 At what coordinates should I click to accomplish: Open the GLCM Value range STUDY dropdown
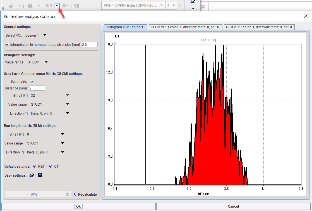[x=68, y=104]
